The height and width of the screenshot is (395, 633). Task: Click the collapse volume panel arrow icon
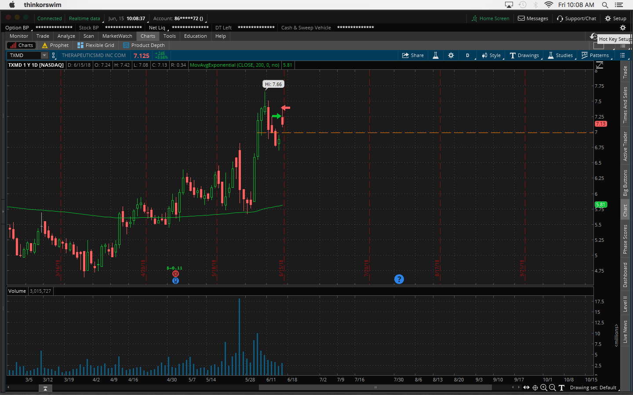[x=45, y=389]
